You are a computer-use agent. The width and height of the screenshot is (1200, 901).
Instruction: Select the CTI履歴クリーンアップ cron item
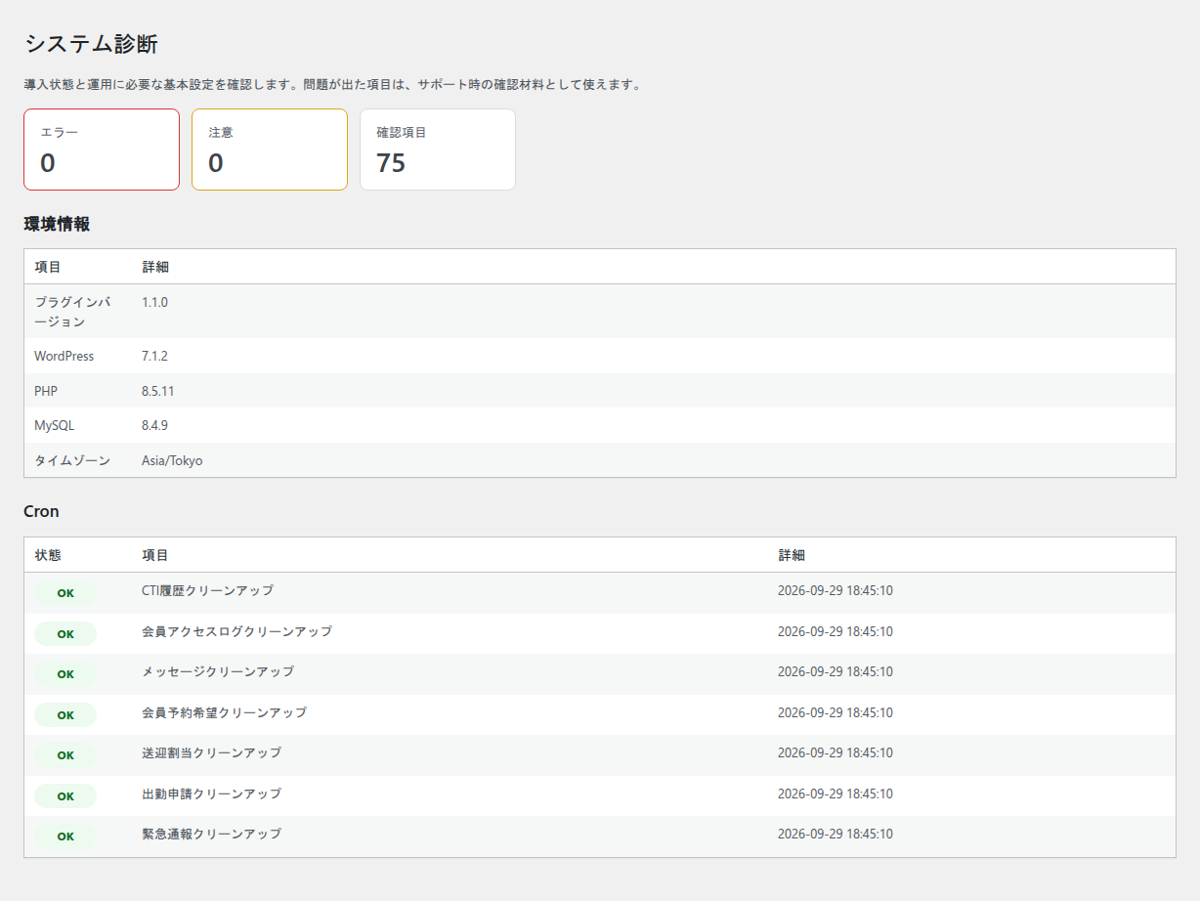tap(208, 591)
